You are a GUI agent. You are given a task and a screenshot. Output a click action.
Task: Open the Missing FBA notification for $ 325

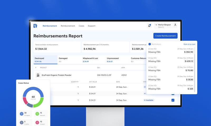(x=171, y=87)
